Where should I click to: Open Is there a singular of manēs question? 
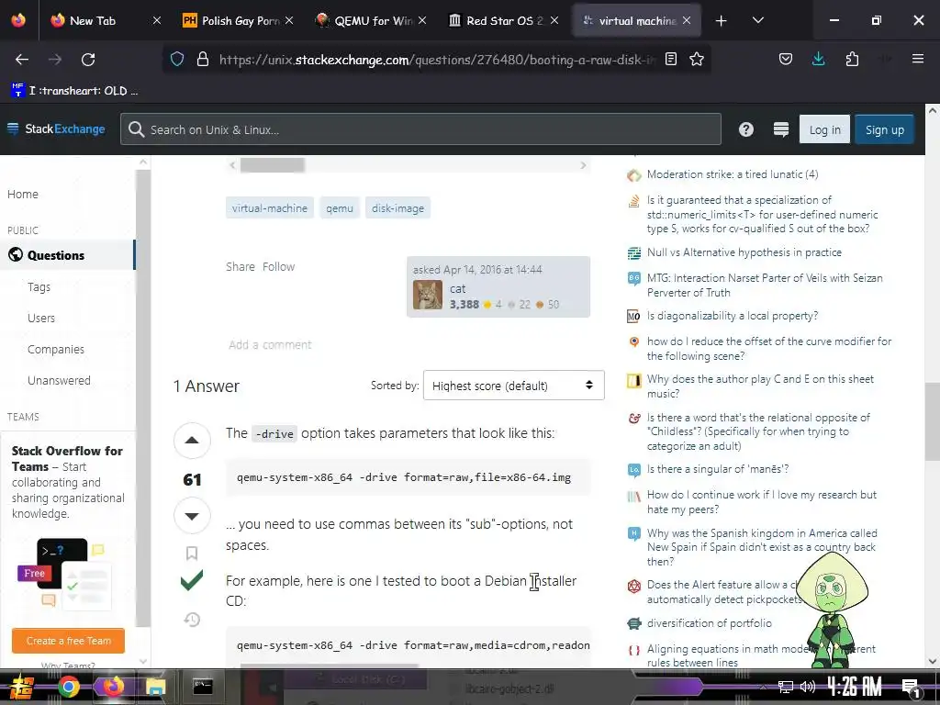[x=718, y=469]
